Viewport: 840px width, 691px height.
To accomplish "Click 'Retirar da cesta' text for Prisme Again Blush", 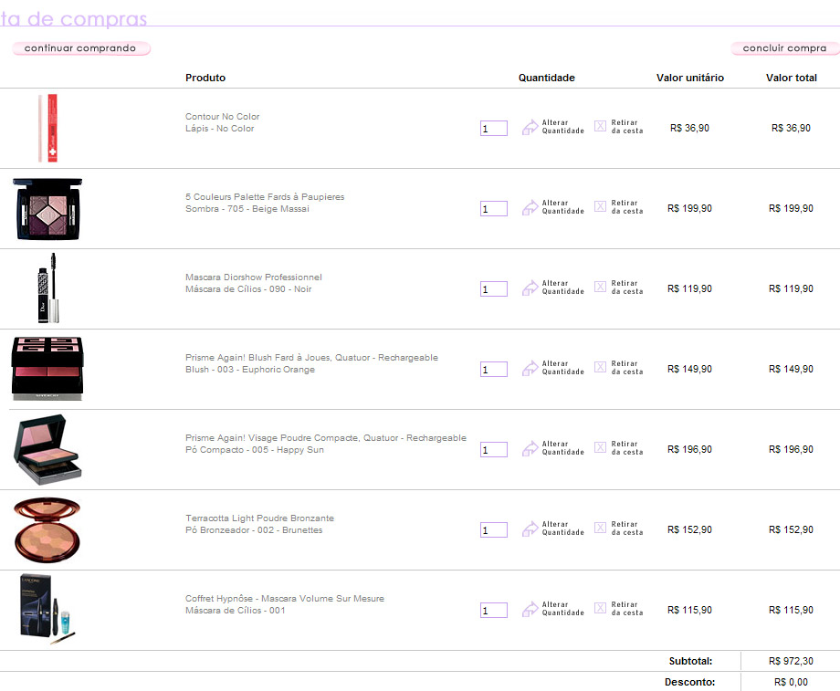I will click(x=626, y=368).
